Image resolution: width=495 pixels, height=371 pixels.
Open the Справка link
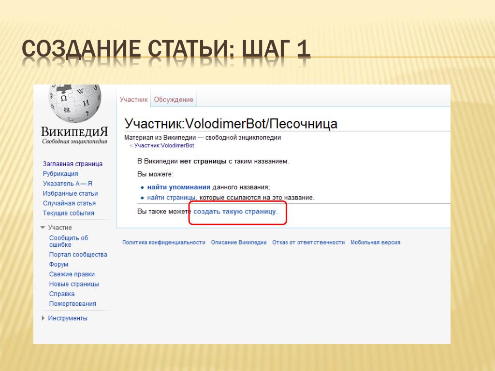click(x=62, y=294)
